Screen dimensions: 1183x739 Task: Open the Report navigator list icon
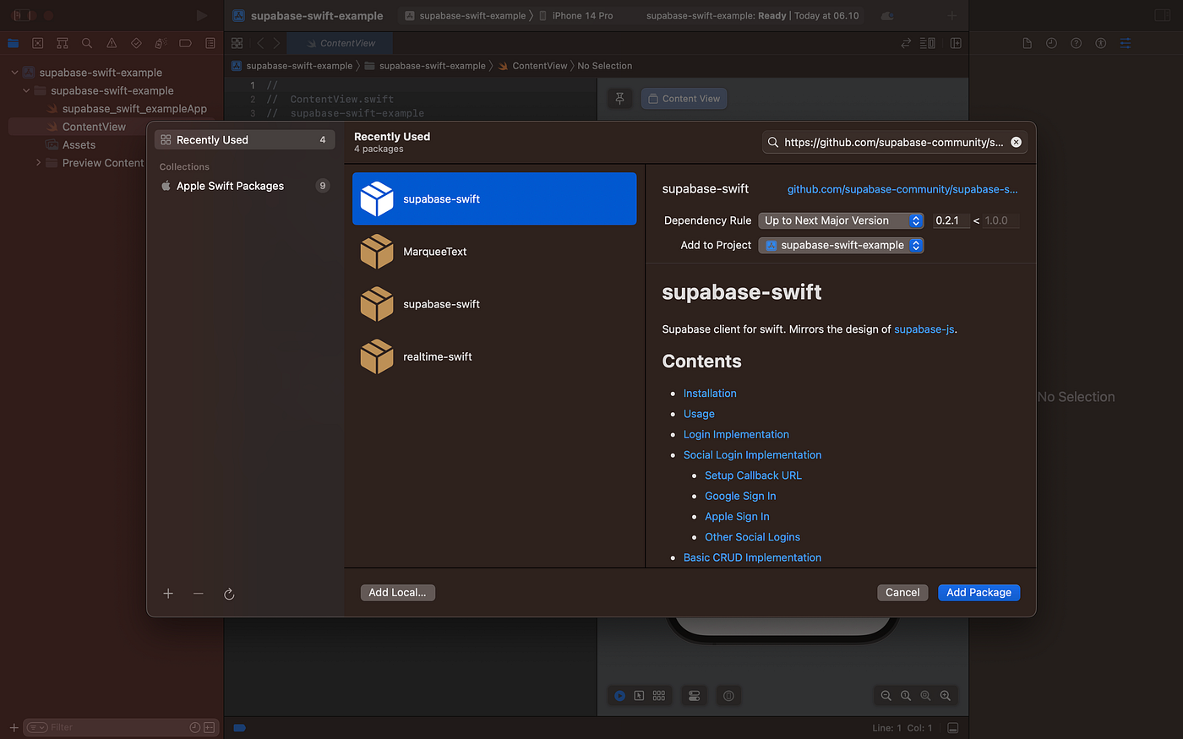point(210,42)
